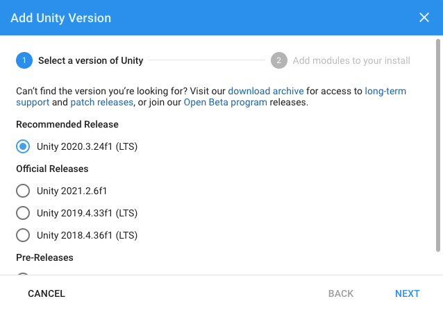Open the download archive link
The height and width of the screenshot is (317, 443).
[265, 91]
